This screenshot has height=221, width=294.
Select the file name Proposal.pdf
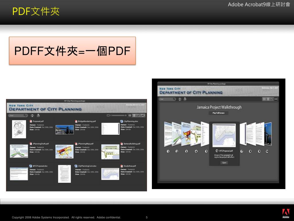(x=38, y=121)
